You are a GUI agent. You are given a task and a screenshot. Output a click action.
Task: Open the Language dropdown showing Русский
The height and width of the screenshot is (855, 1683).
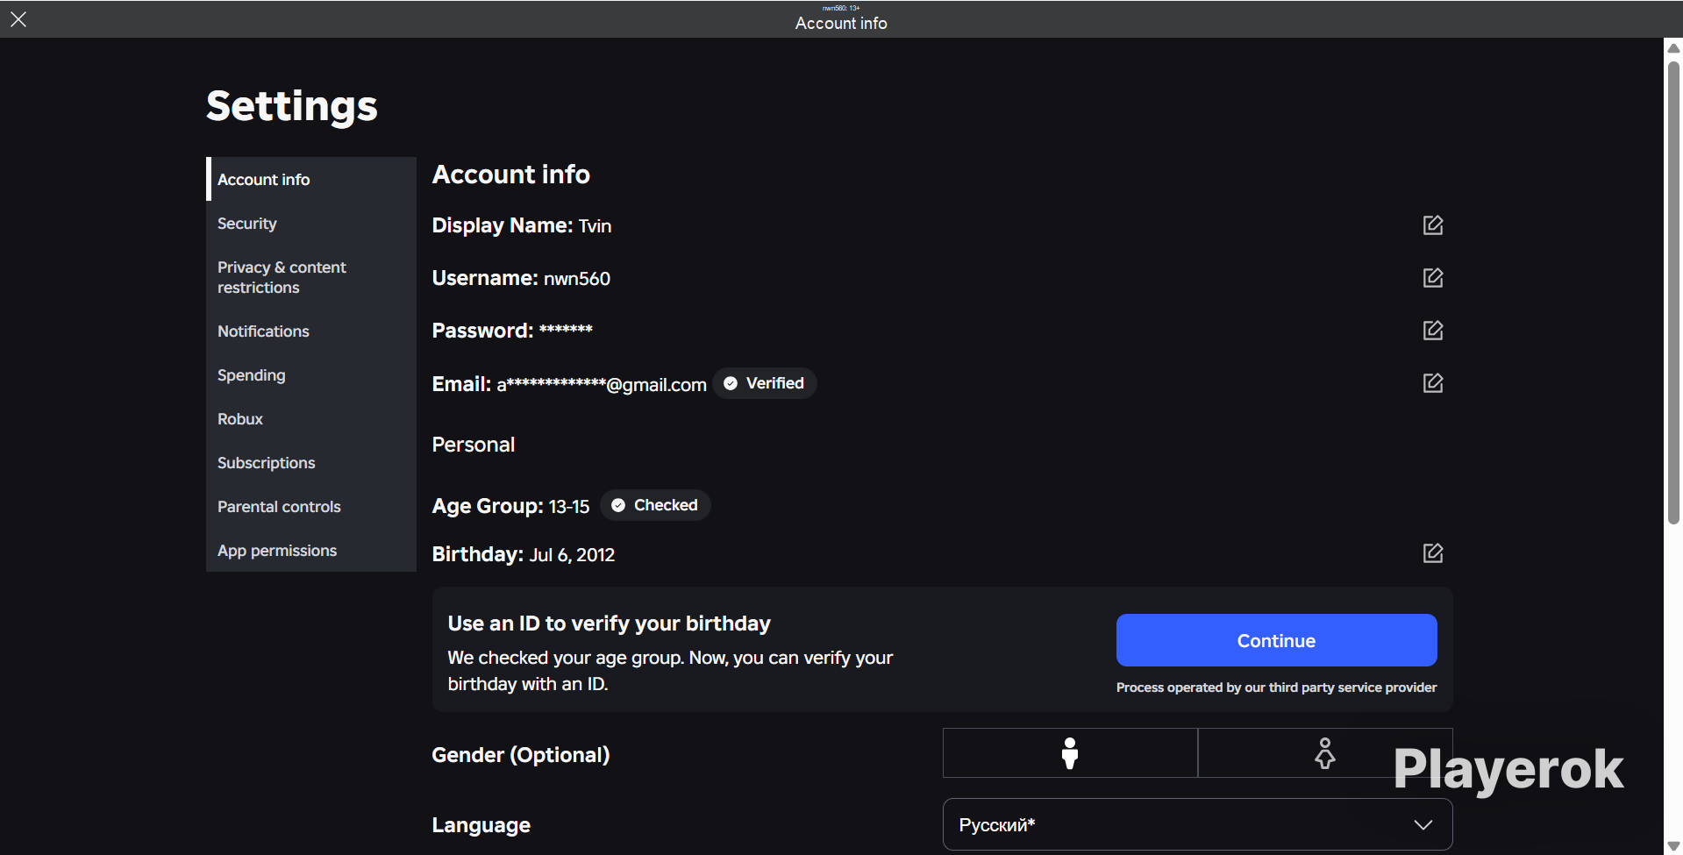point(1197,824)
